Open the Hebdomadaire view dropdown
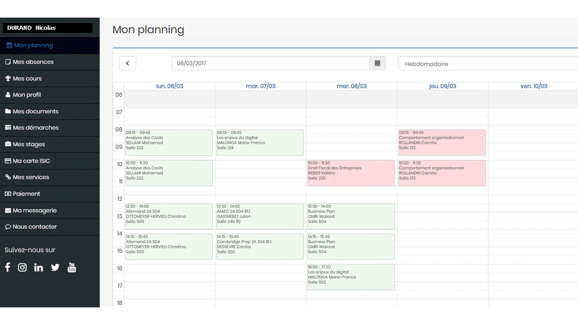The height and width of the screenshot is (325, 578). click(488, 64)
